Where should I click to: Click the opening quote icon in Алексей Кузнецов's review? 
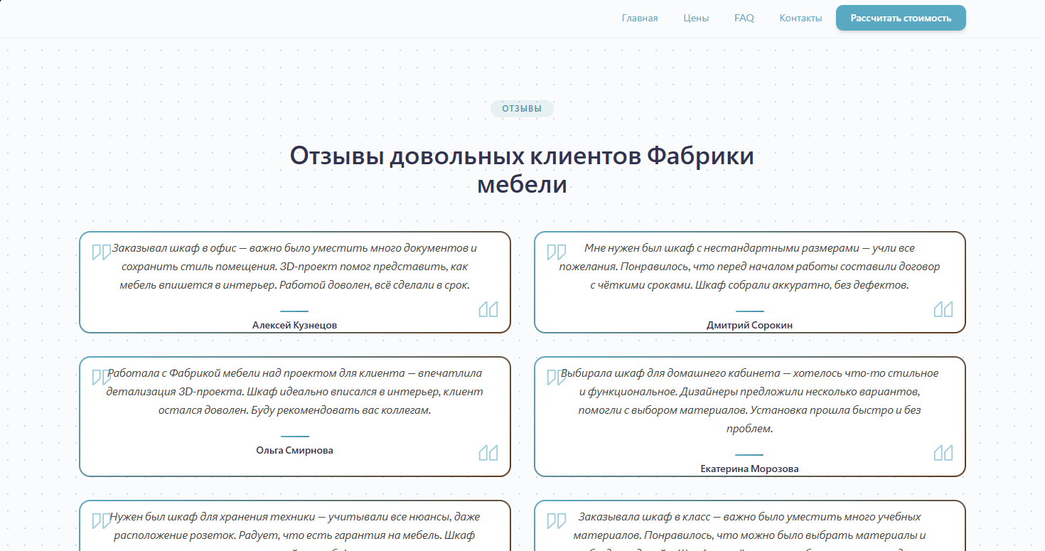102,252
